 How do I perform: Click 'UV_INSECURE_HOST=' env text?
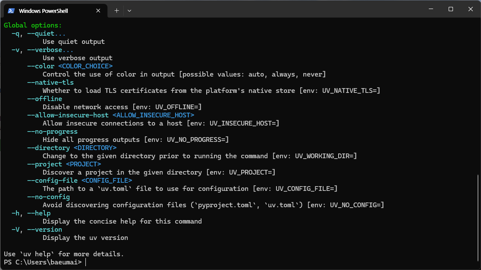[242, 123]
